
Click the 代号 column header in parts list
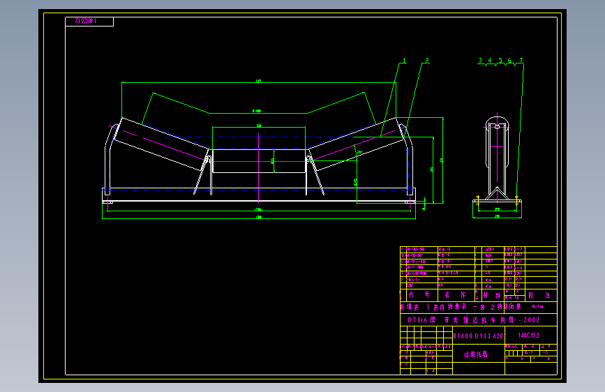(419, 295)
